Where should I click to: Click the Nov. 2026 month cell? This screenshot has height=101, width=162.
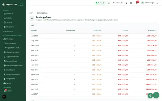[35, 55]
